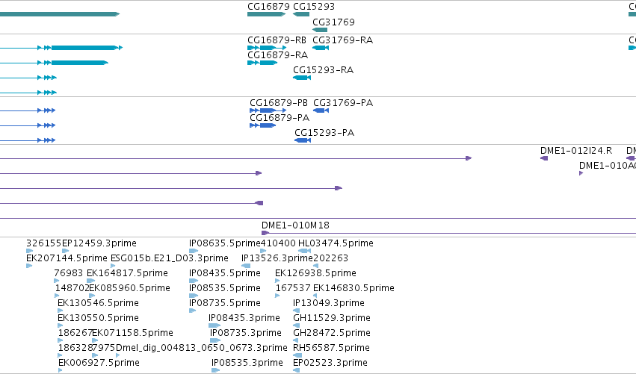Select EST IP13049.3prime
The height and width of the screenshot is (374, 636).
[296, 311]
